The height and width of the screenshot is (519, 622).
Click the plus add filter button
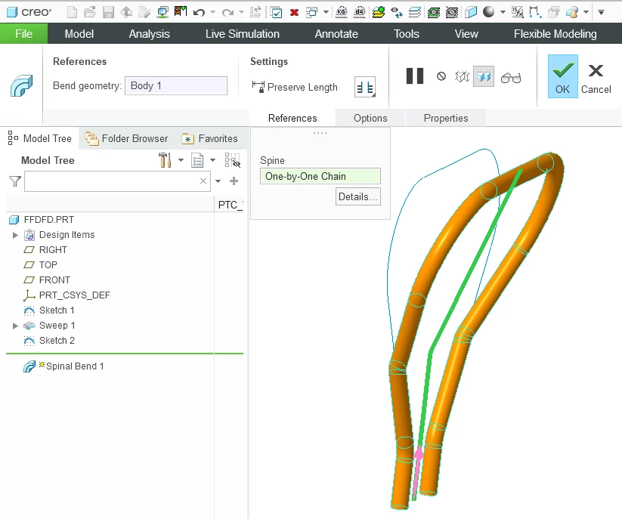[x=234, y=181]
